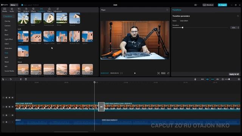Hide the main video track with eye icon
Screen dimensions: 242x136
(9, 107)
